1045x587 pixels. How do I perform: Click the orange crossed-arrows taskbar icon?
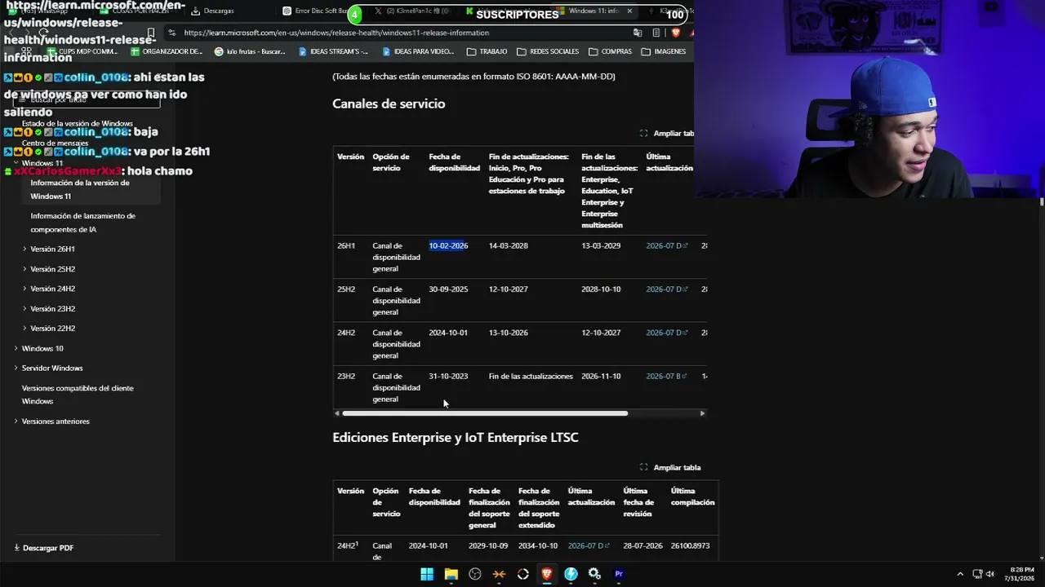coord(499,574)
